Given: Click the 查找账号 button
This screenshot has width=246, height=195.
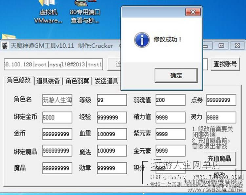Looking at the screenshot, I should pos(225,64).
